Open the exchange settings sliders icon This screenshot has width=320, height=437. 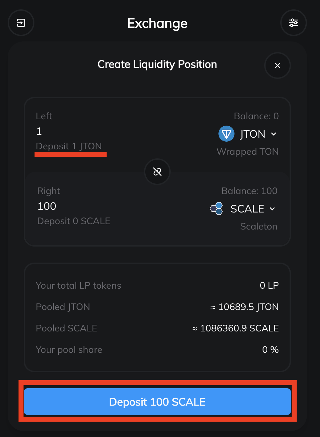pos(294,23)
